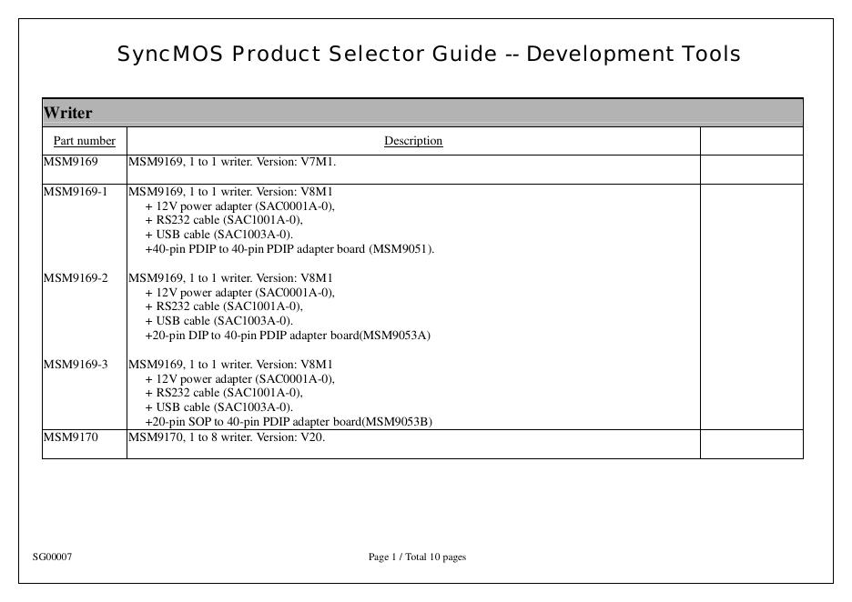Select the MSM9169-2 part number

76,278
